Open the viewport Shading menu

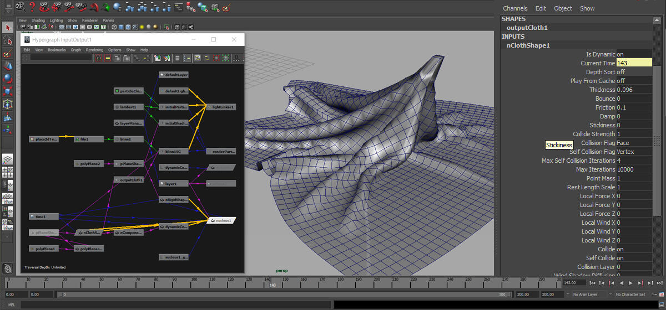click(x=38, y=20)
